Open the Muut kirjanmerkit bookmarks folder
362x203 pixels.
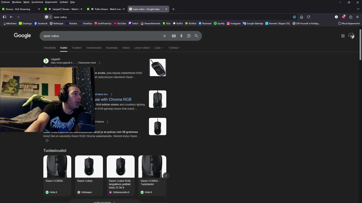(x=349, y=23)
